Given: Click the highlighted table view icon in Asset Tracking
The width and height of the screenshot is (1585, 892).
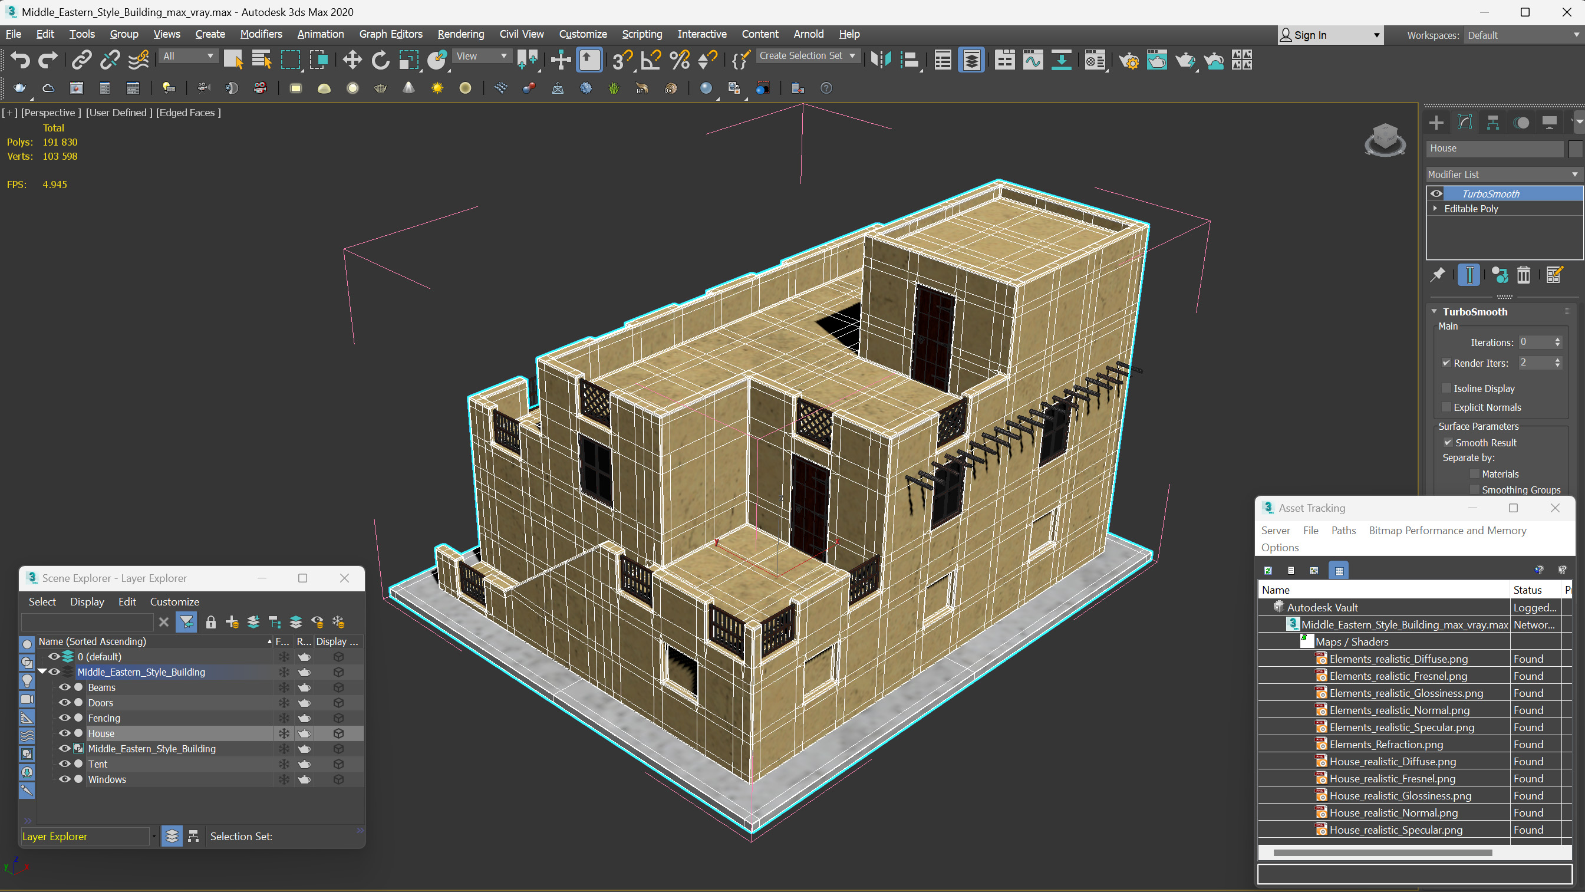Looking at the screenshot, I should [x=1339, y=571].
